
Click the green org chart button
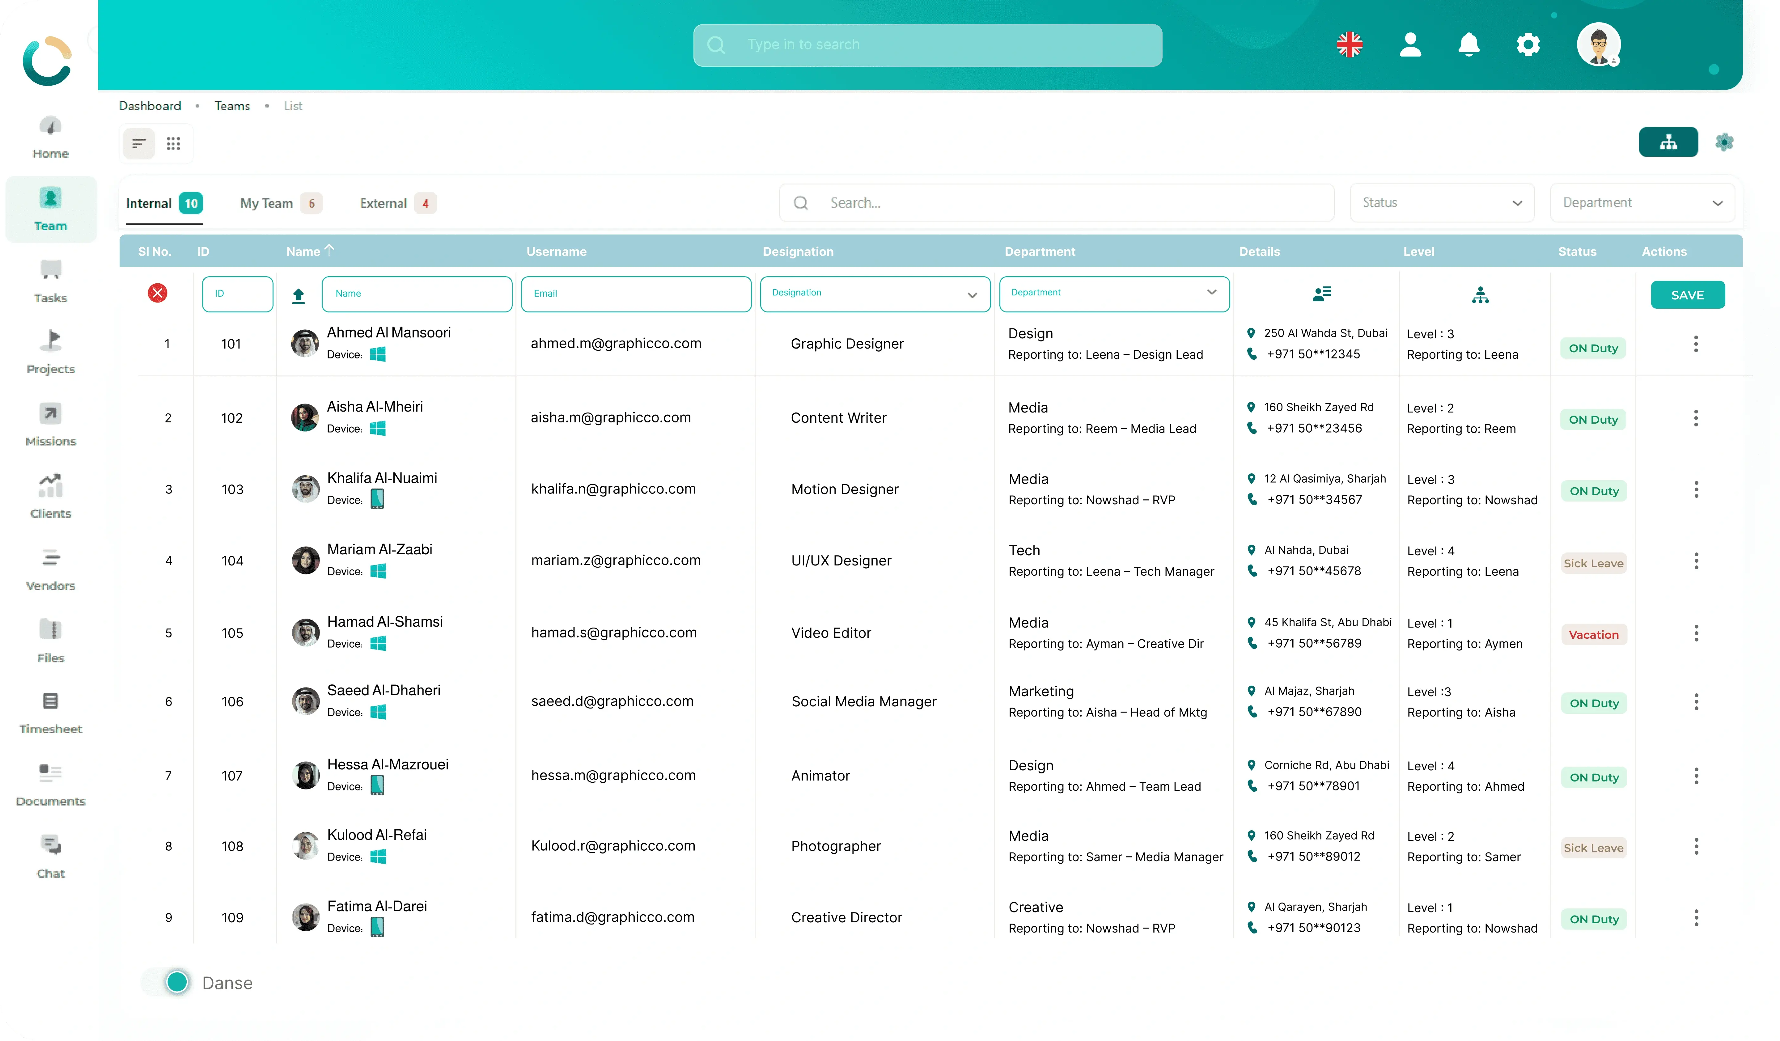1668,142
